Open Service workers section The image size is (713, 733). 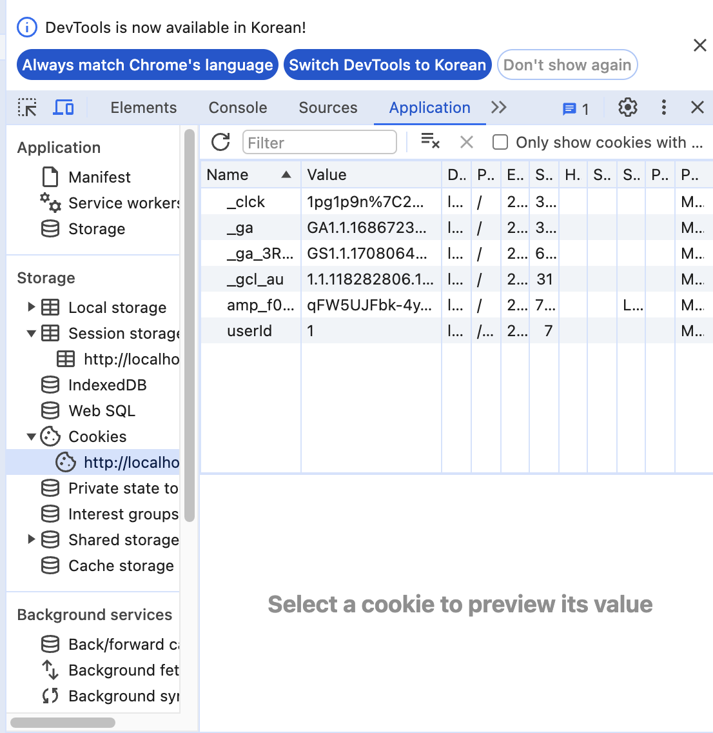93,203
